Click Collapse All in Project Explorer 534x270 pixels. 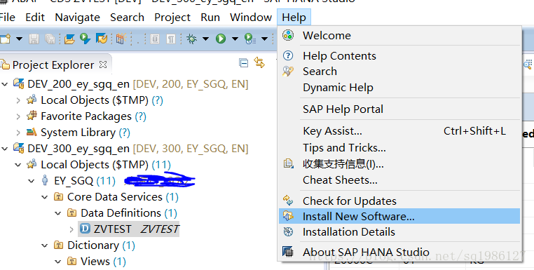[x=243, y=62]
